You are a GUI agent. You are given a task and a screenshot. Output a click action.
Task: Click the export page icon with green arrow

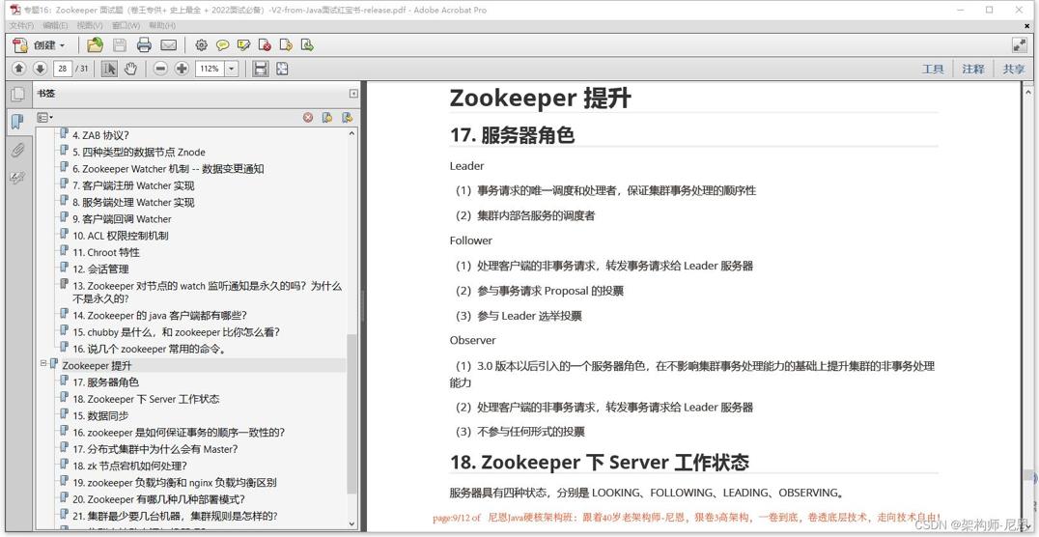click(x=307, y=45)
